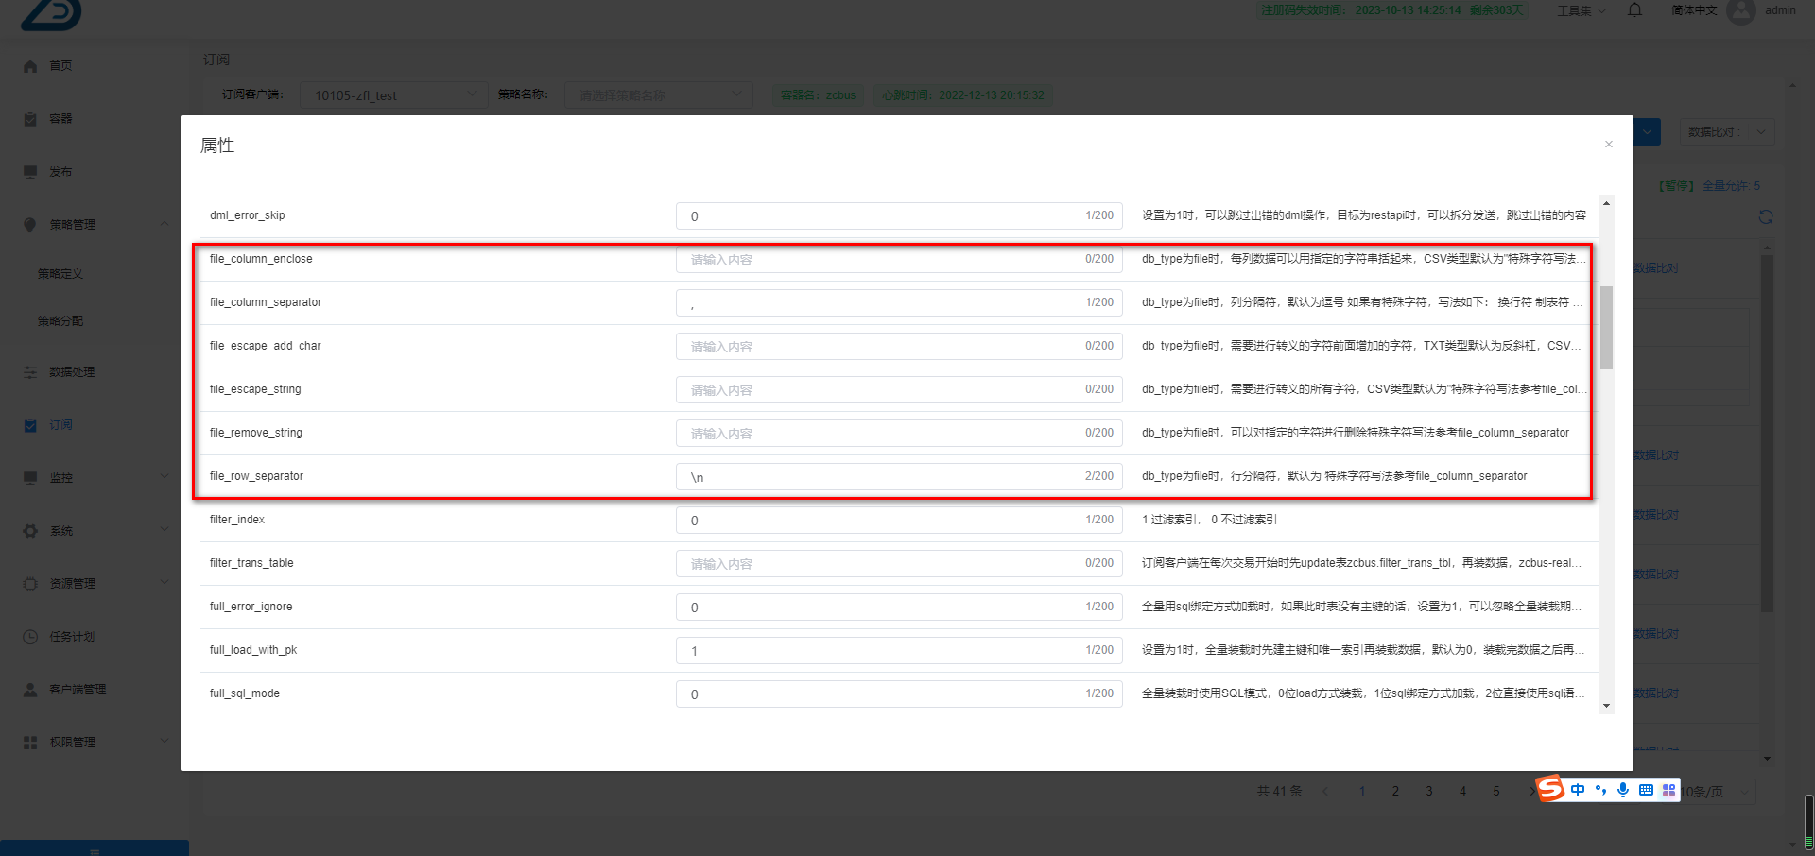Click the notification bell icon
The height and width of the screenshot is (856, 1815).
[x=1634, y=10]
